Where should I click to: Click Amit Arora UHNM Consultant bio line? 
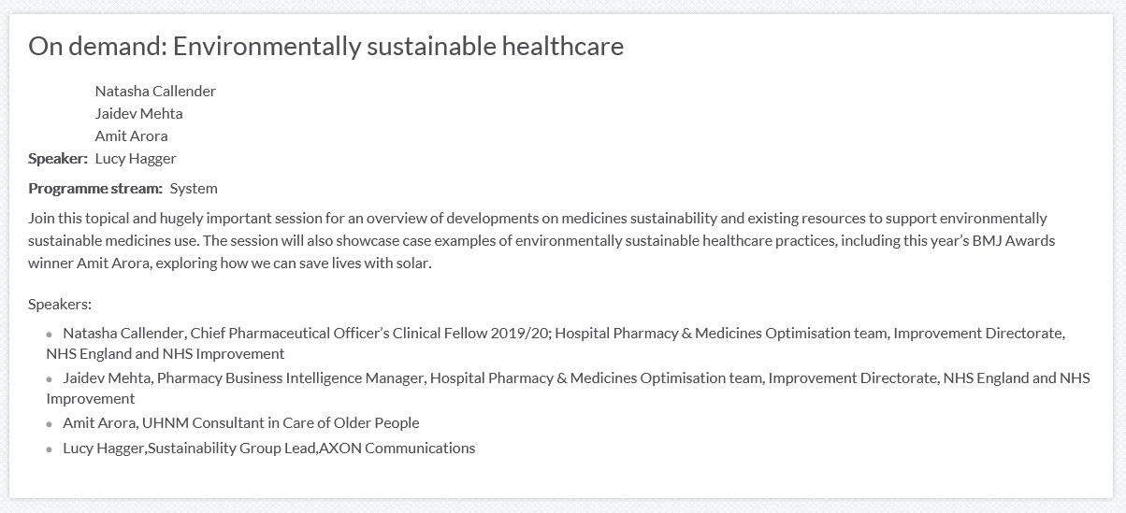point(240,422)
